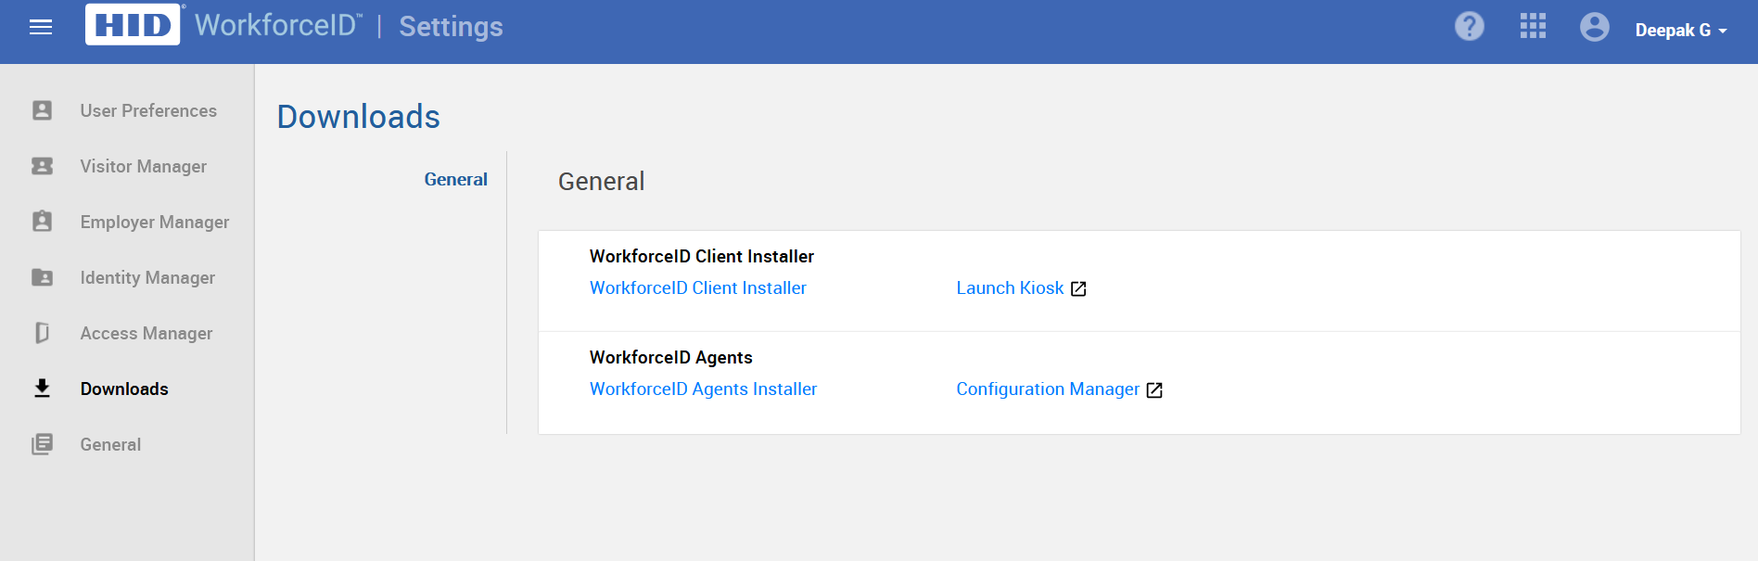Click the user profile avatar icon

[1594, 27]
